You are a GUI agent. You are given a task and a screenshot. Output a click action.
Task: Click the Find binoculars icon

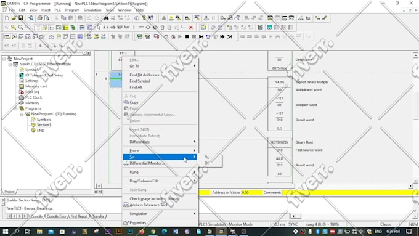(x=106, y=18)
